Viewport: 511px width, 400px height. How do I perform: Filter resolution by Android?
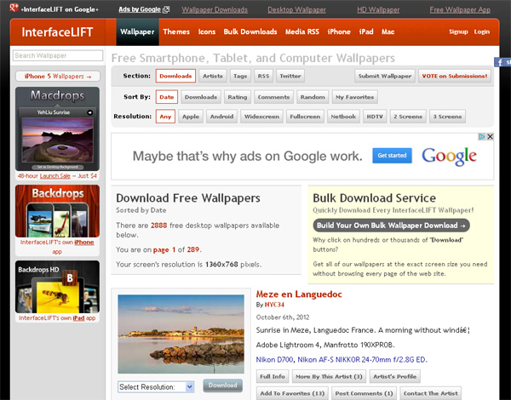pos(221,117)
